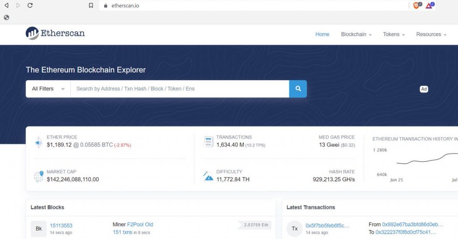This screenshot has height=239, width=458.
Task: Expand the Resources menu
Action: click(431, 34)
